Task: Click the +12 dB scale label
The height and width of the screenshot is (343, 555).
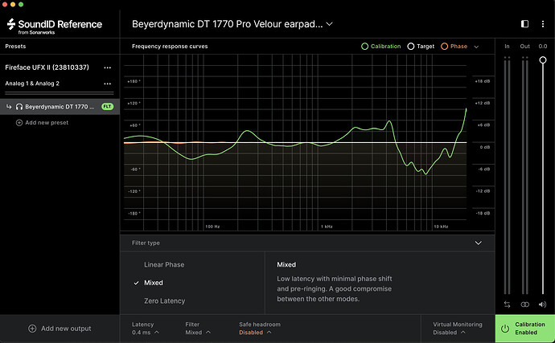Action: (483, 104)
